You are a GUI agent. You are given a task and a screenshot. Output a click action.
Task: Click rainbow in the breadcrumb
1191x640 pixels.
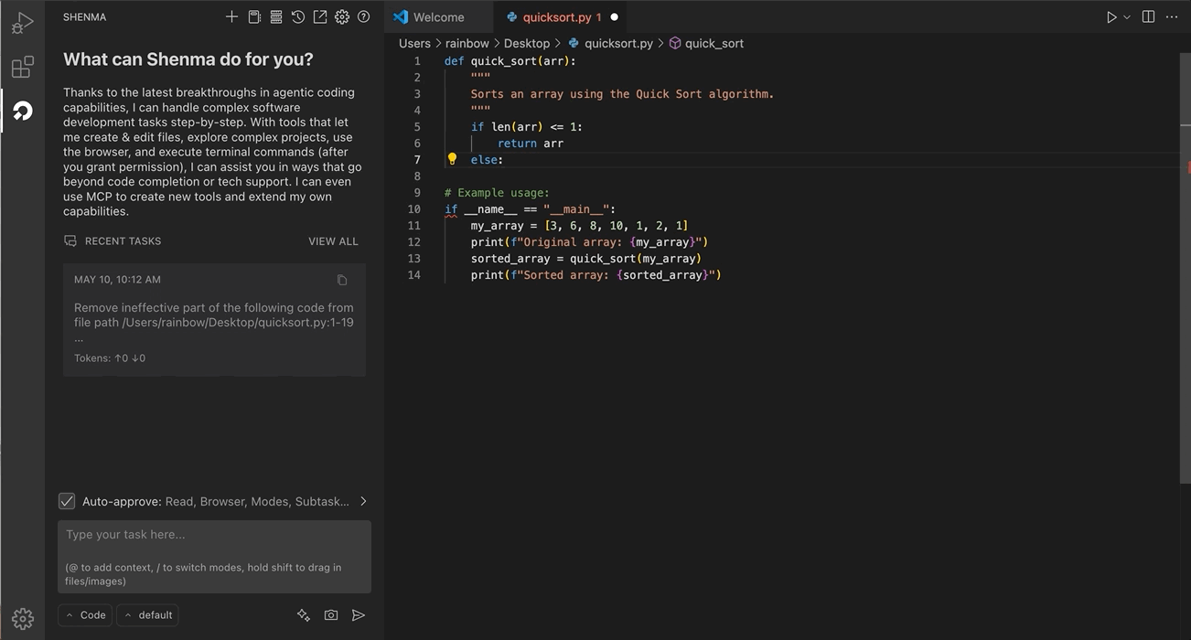click(x=467, y=43)
